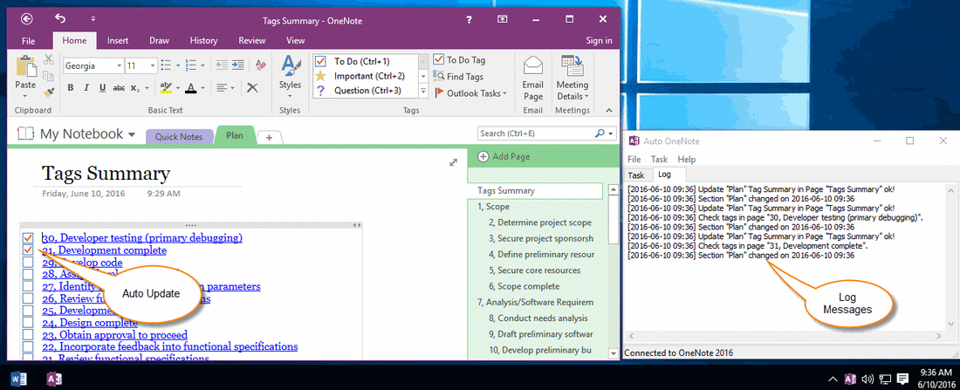Screen dimensions: 960x390
Task: Open the History ribbon tab
Action: [203, 40]
